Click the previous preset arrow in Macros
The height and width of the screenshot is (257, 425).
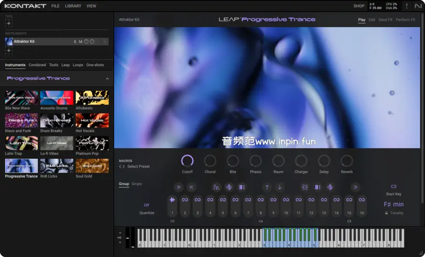click(x=120, y=166)
